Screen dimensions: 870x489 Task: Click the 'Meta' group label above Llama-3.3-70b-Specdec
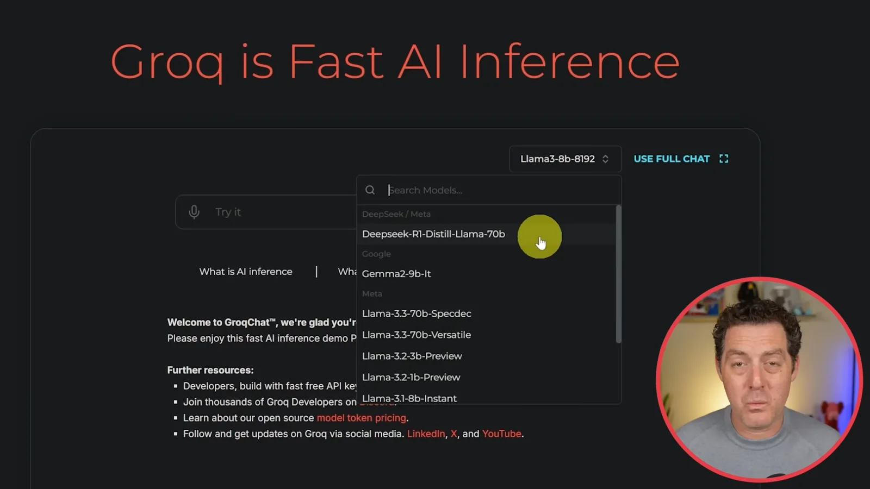pyautogui.click(x=372, y=293)
